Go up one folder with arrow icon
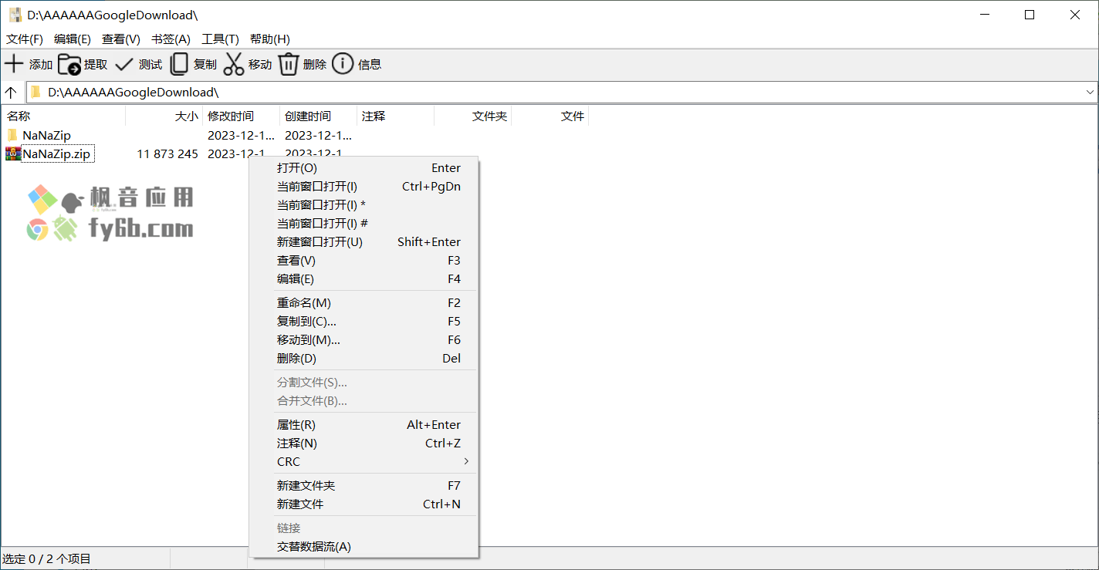Image resolution: width=1099 pixels, height=570 pixels. point(11,93)
